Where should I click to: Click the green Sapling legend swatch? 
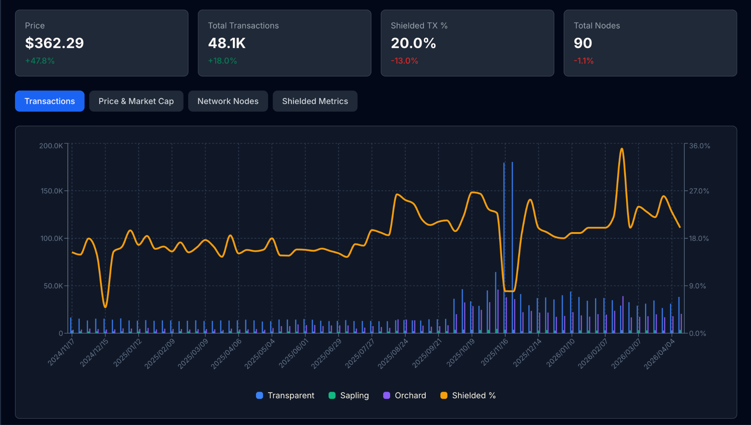[332, 395]
